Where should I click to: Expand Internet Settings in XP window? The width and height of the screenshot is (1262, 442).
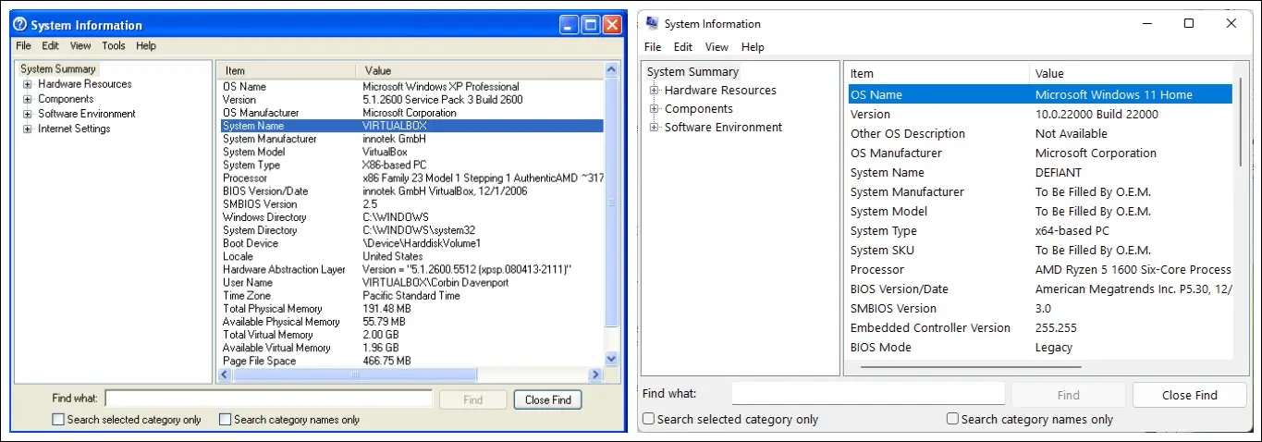28,129
